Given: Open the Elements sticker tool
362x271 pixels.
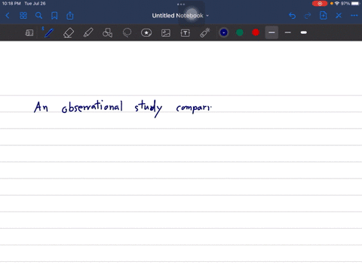Looking at the screenshot, I should pyautogui.click(x=146, y=32).
